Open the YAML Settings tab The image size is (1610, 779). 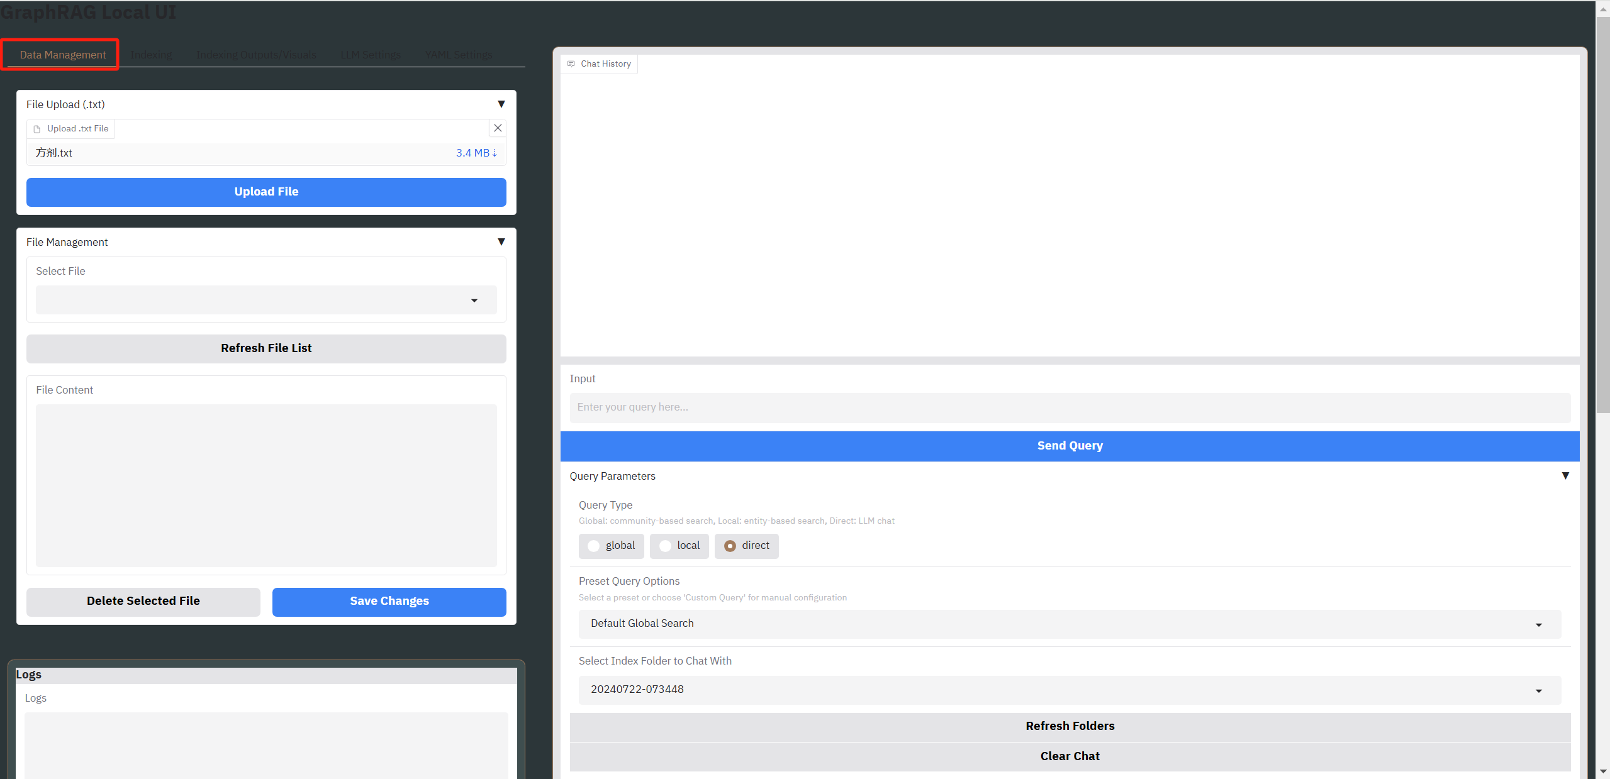click(x=458, y=55)
